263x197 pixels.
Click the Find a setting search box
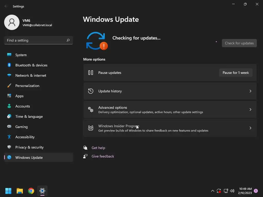coord(39,40)
